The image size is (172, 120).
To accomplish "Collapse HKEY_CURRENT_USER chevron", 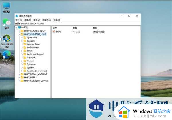I will click(19, 34).
